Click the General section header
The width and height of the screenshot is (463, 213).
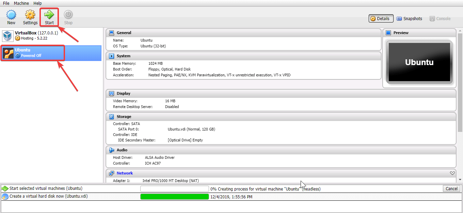click(243, 33)
